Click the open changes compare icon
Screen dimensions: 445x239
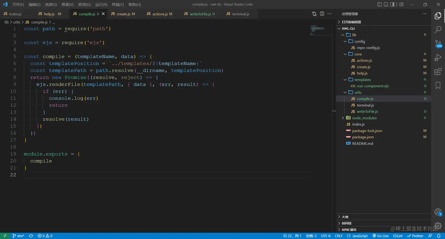[314, 14]
